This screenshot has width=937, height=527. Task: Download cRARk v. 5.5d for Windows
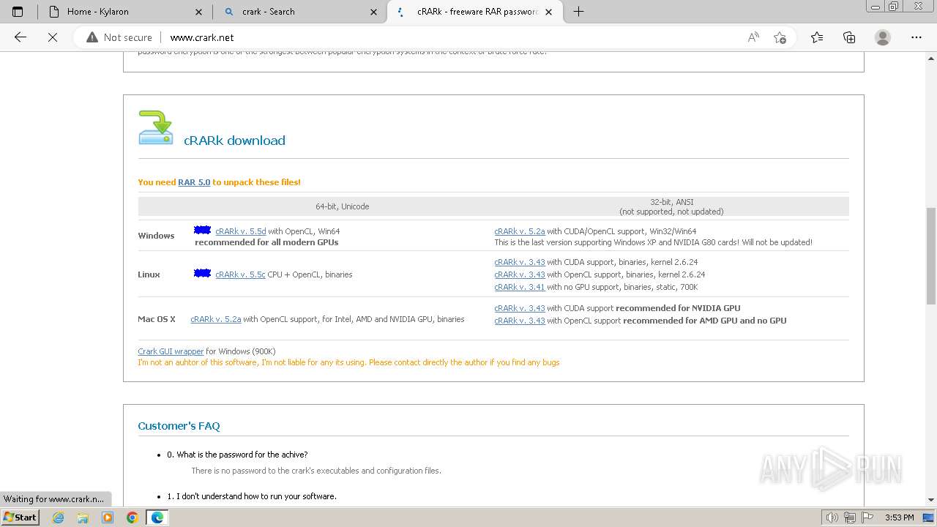coord(240,231)
